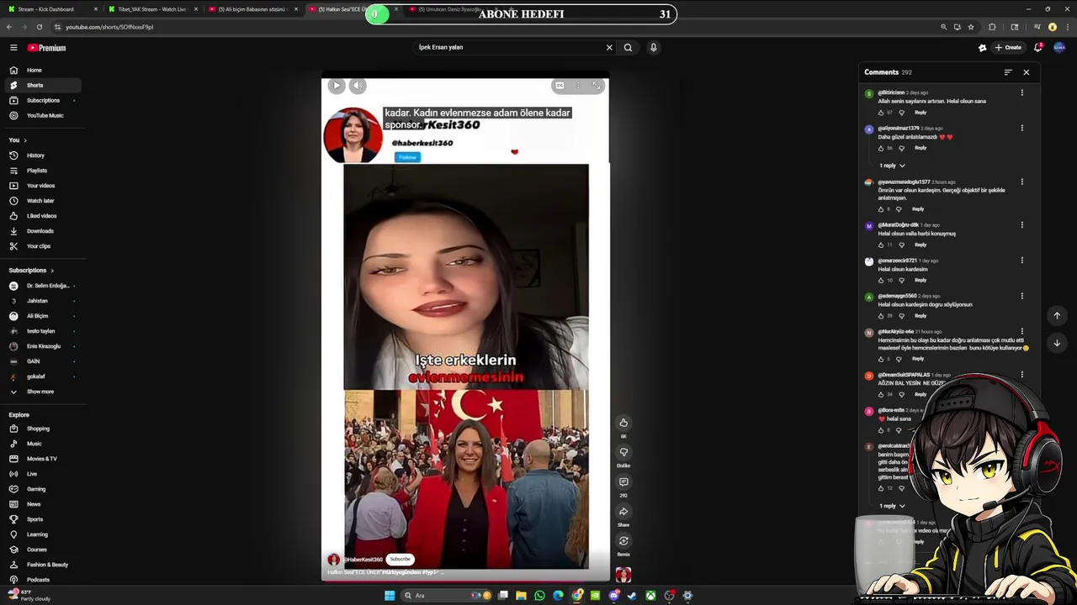Open Enis Kirazoglu channel subscription
The image size is (1077, 605).
tap(43, 346)
